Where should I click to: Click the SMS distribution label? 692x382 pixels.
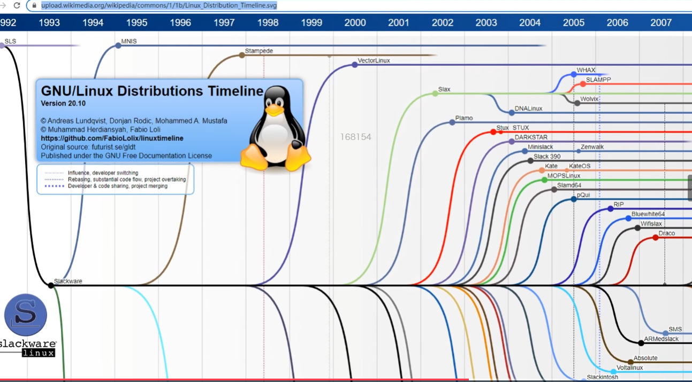pos(675,330)
